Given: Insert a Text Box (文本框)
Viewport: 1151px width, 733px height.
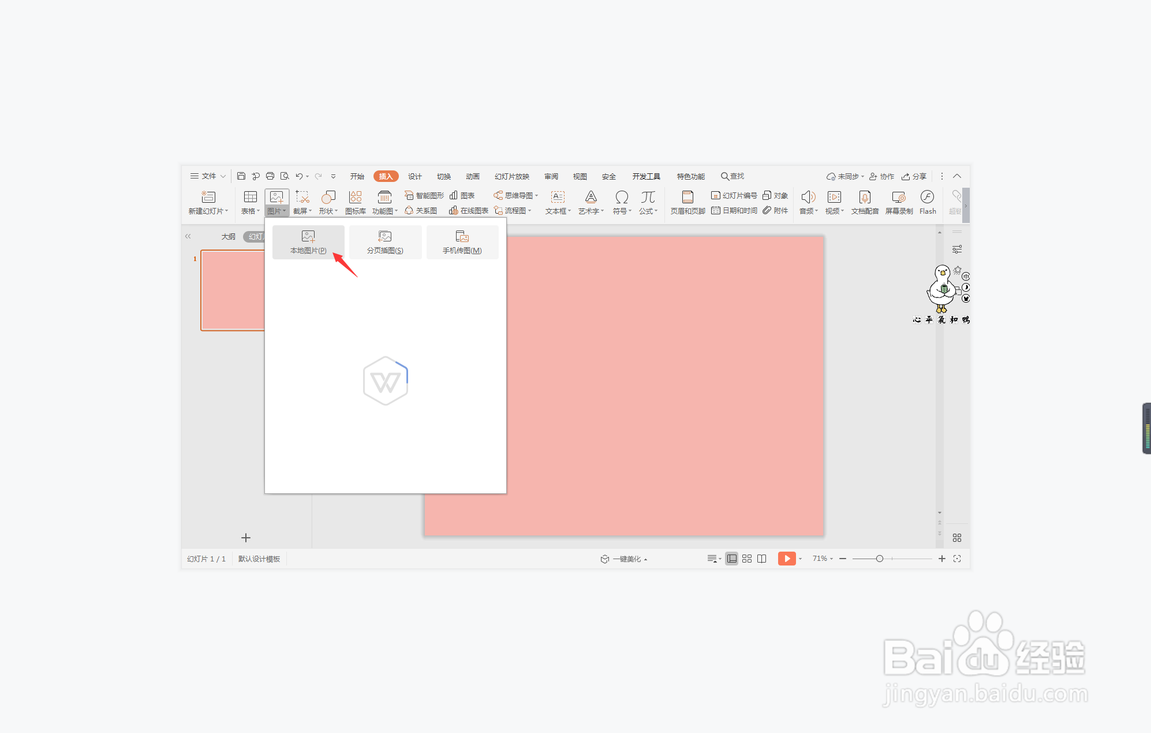Looking at the screenshot, I should 558,202.
